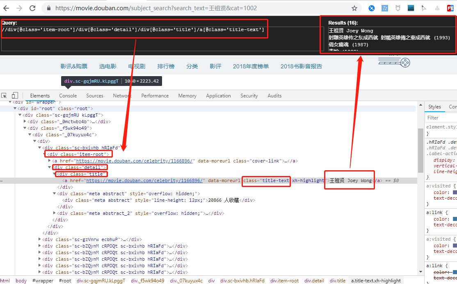Collapse the _07kuyux4c div node
The image size is (457, 284).
30,135
